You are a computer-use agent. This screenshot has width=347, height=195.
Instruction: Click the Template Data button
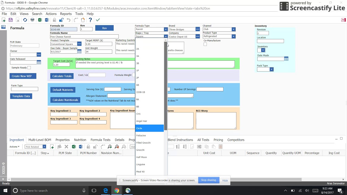click(21, 96)
